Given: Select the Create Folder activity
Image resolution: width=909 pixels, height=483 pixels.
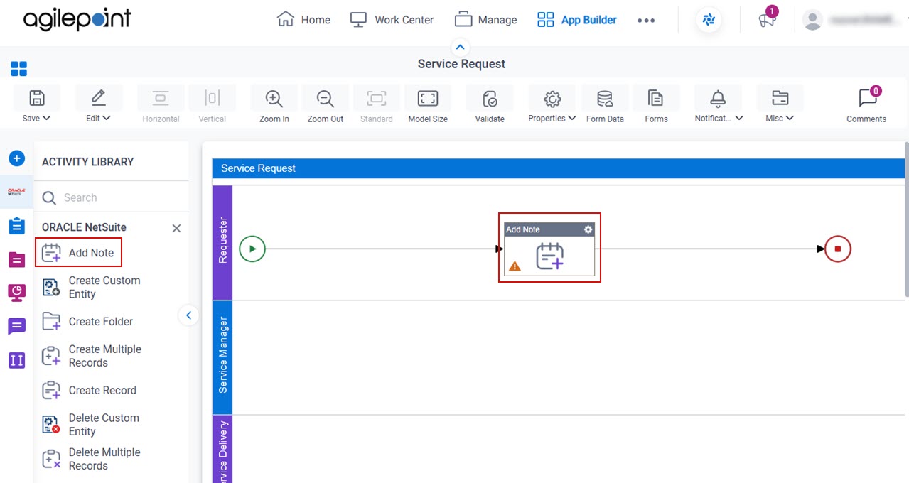Looking at the screenshot, I should click(x=88, y=321).
